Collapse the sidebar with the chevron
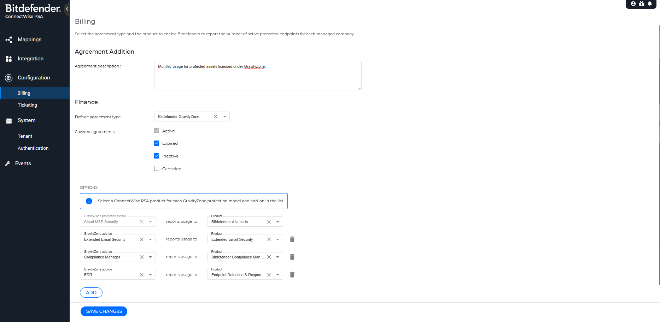660x322 pixels. pos(67,9)
